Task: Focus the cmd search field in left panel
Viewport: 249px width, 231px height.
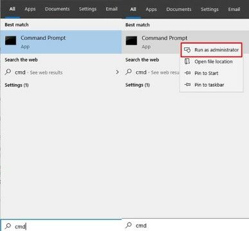Action: click(x=61, y=226)
